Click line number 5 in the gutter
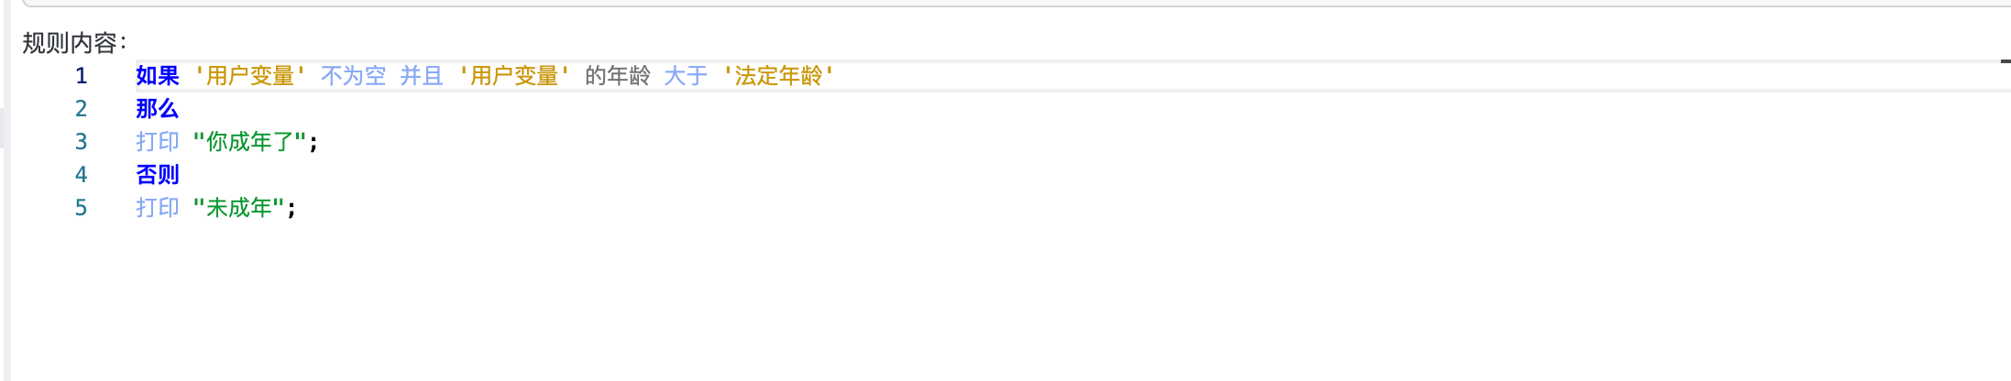2011x381 pixels. click(82, 208)
